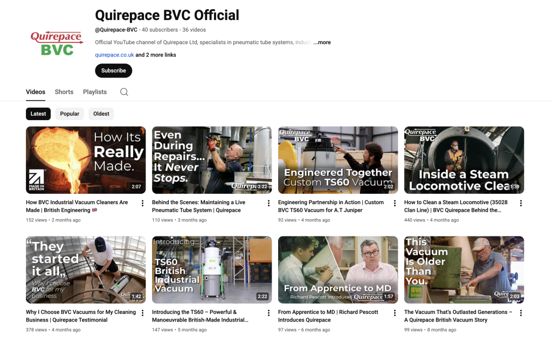
Task: Select the Oldest filter chip
Action: pos(101,114)
